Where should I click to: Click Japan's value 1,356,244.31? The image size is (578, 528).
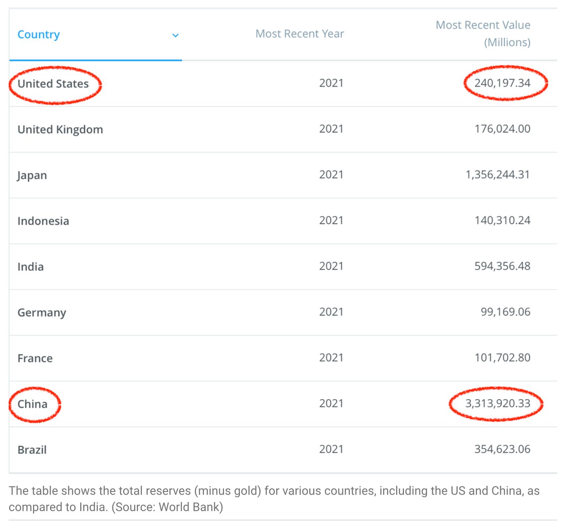tap(497, 174)
